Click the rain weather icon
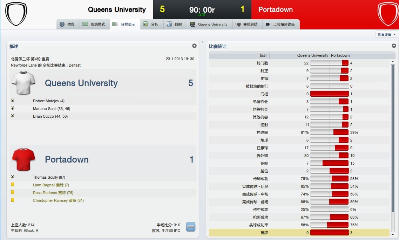Image resolution: width=399 pixels, height=240 pixels. tap(190, 227)
